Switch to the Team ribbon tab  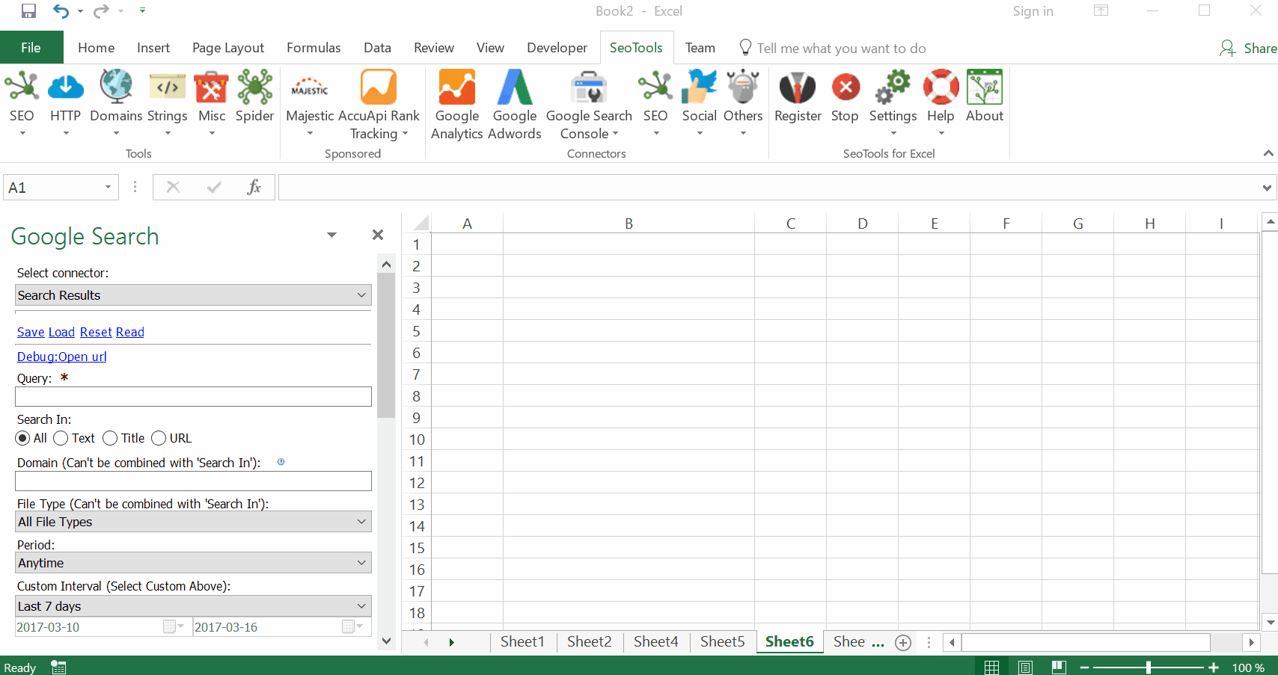[700, 48]
